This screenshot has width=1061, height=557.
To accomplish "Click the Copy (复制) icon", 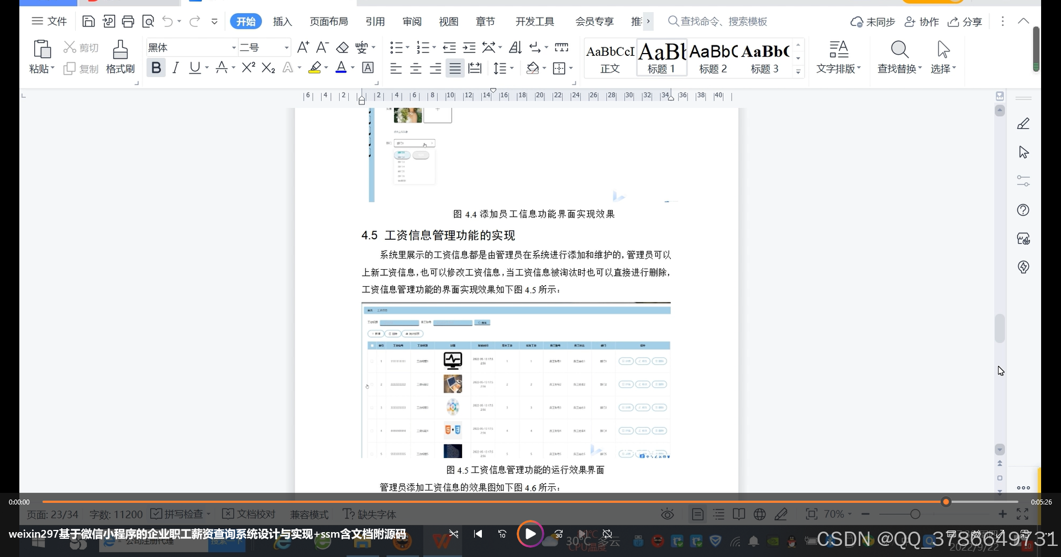I will pos(69,69).
